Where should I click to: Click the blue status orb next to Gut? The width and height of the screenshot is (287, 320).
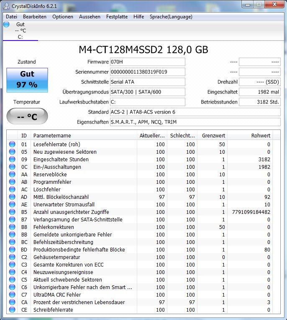click(7, 24)
